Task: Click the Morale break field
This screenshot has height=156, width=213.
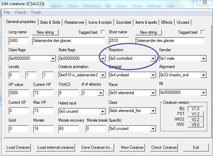Action: (96, 129)
